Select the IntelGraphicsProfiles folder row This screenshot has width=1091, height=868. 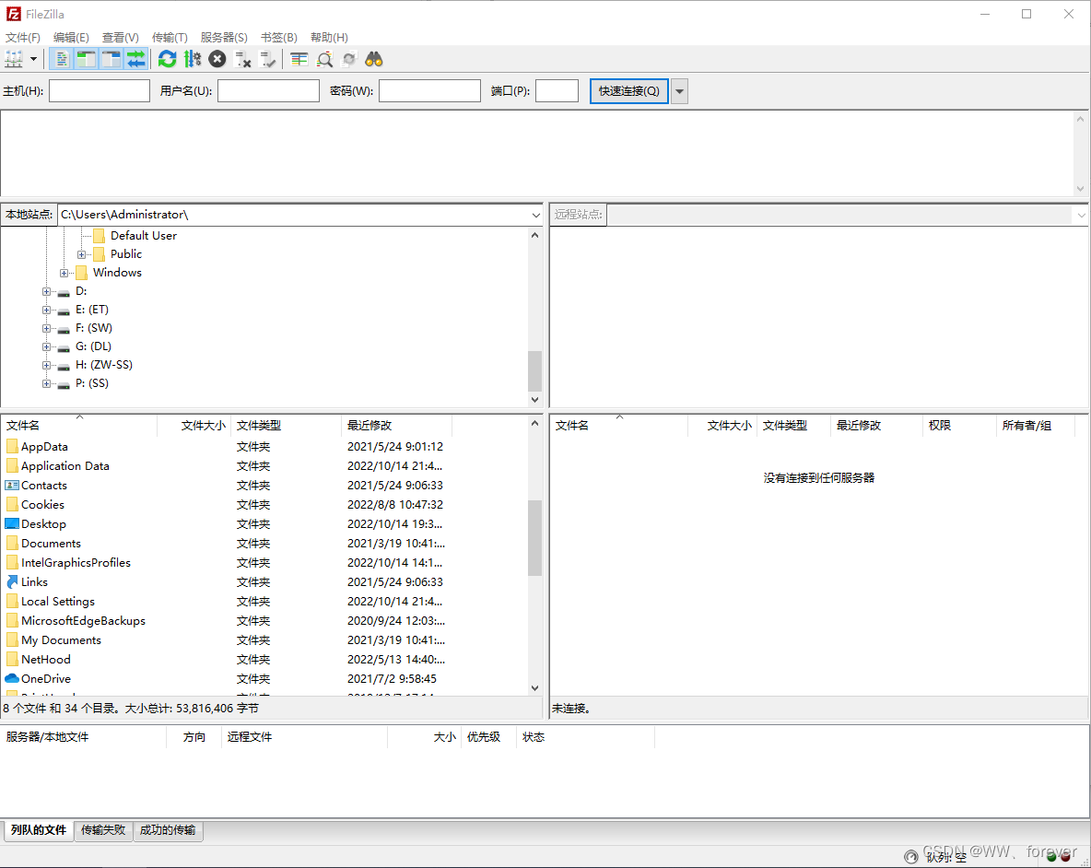[x=264, y=563]
